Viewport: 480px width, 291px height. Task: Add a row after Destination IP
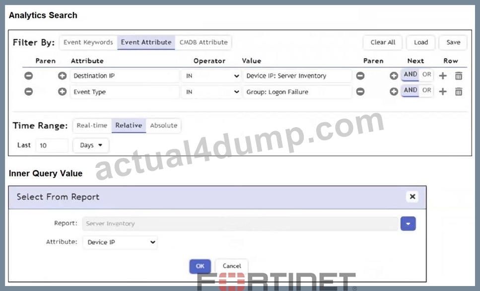(443, 75)
